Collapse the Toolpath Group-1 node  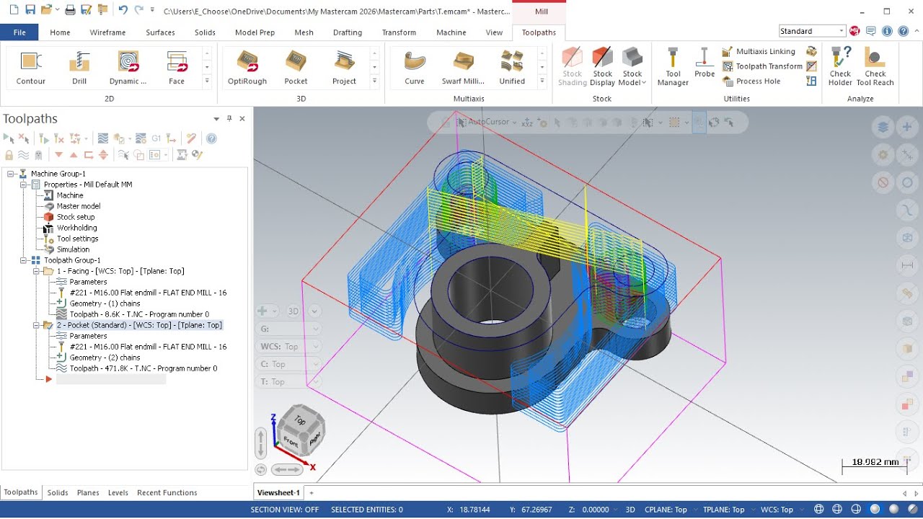click(24, 260)
